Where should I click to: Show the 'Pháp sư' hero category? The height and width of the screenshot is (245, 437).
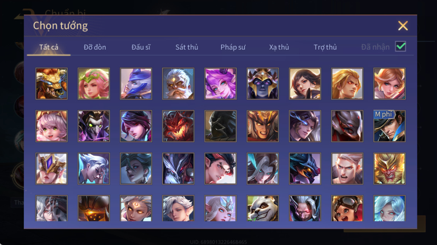(233, 47)
